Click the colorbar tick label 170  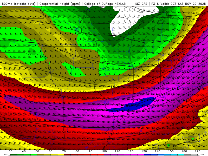[198, 151]
